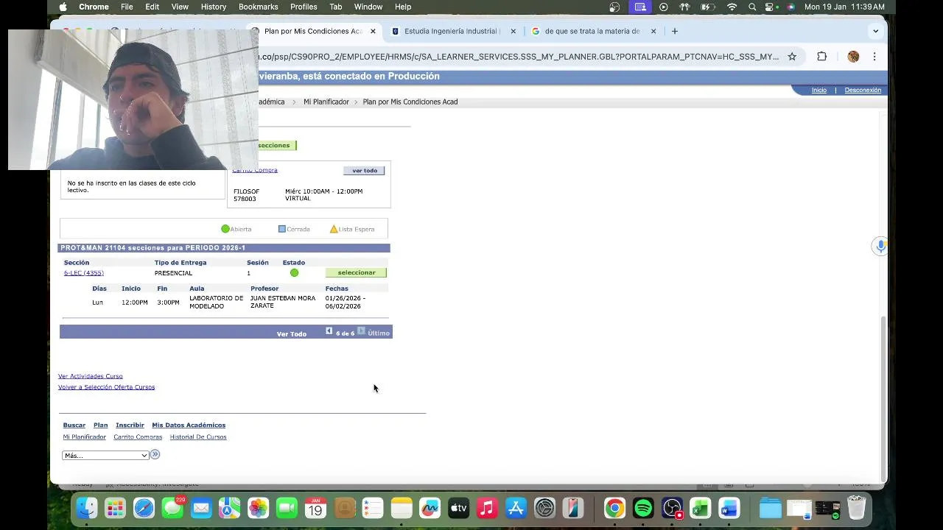The height and width of the screenshot is (530, 943).
Task: Click the page vertical scrollbar thumb
Action: 883,397
